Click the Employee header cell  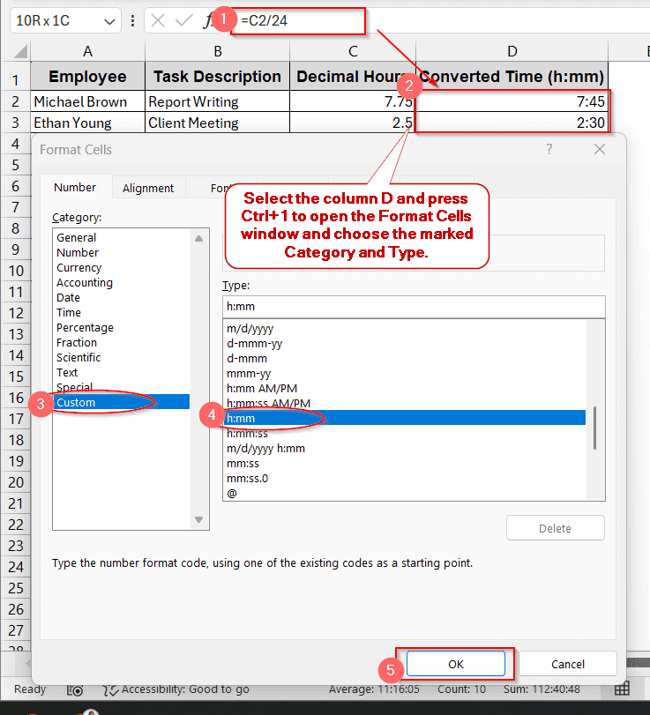(x=87, y=76)
